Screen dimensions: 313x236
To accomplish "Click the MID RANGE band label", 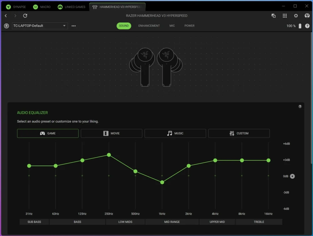I will click(172, 222).
